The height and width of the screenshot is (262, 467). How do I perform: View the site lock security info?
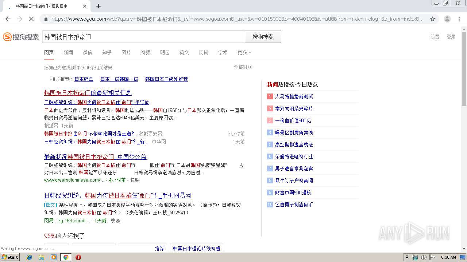click(46, 19)
